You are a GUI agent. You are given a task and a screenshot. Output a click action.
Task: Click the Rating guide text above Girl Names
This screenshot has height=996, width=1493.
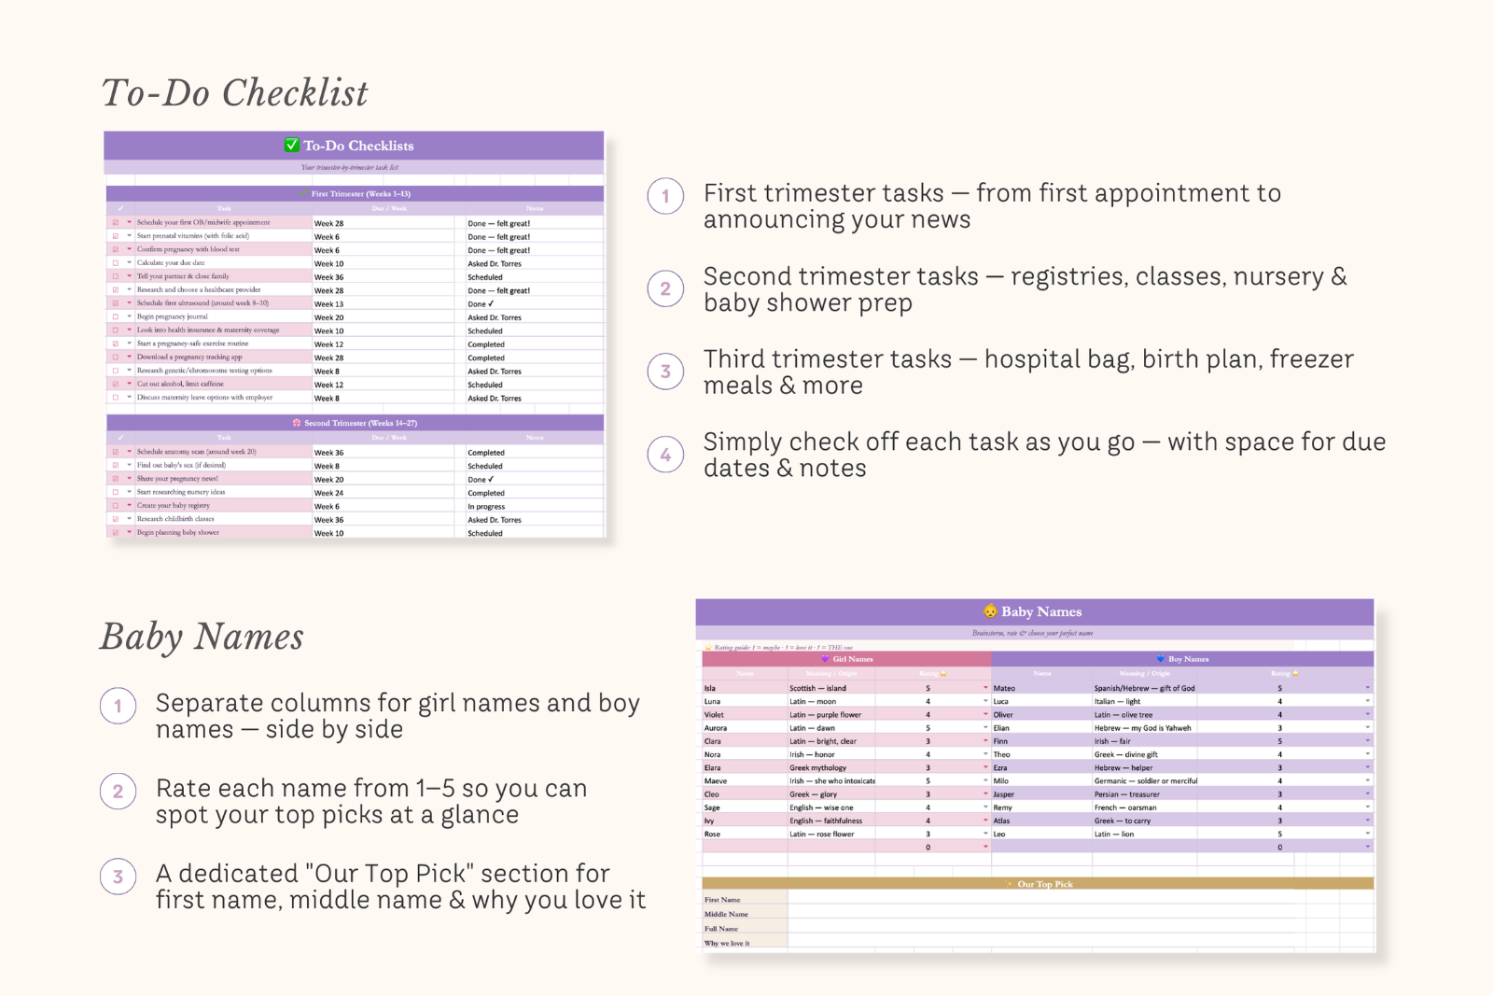[x=779, y=647]
